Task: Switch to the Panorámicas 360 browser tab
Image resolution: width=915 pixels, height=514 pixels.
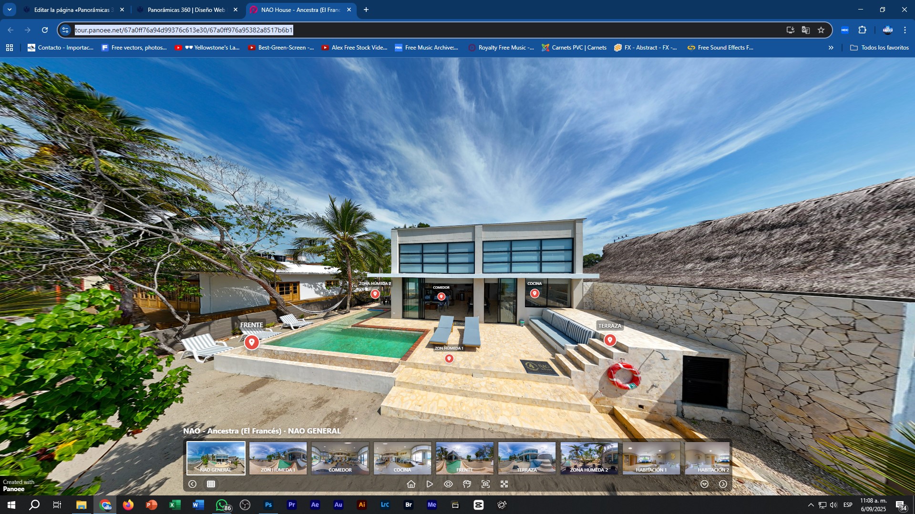Action: pos(186,10)
